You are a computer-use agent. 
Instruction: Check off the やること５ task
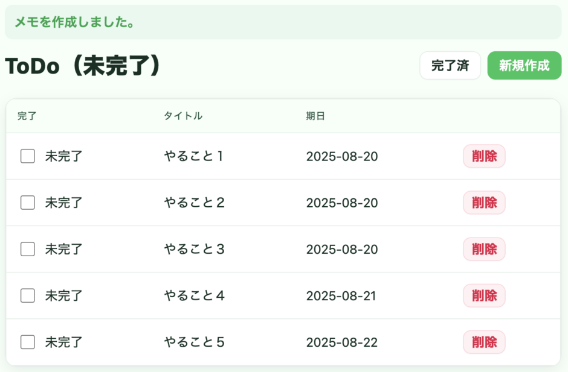coord(28,342)
